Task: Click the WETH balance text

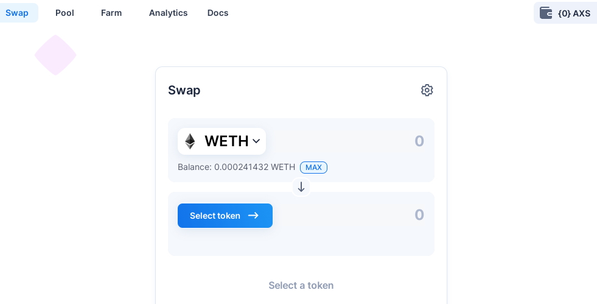Action: coord(237,168)
